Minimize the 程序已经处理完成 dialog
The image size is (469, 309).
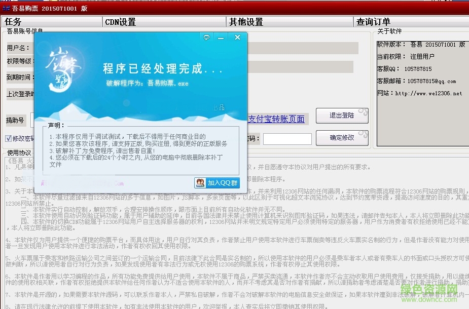221,36
